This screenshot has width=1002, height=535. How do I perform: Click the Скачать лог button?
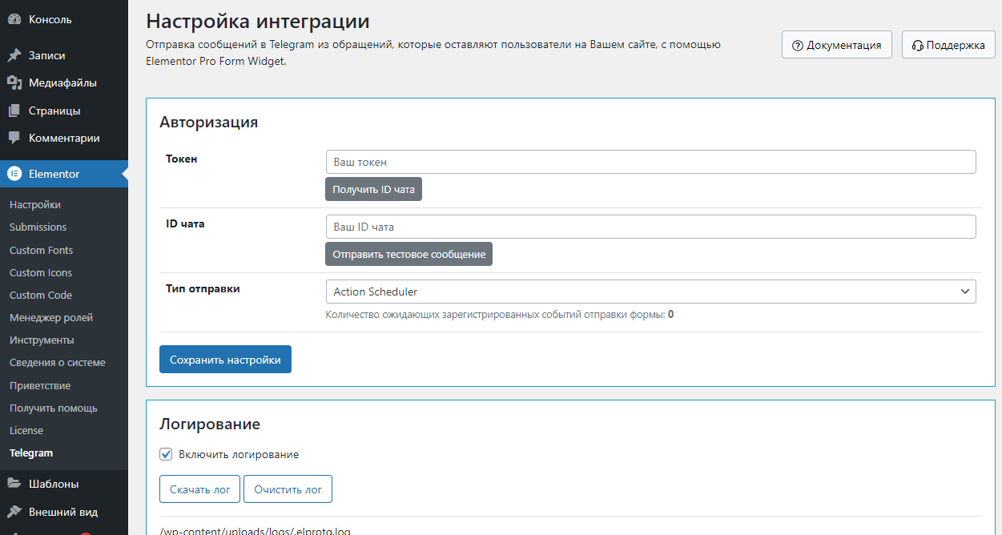[x=200, y=489]
